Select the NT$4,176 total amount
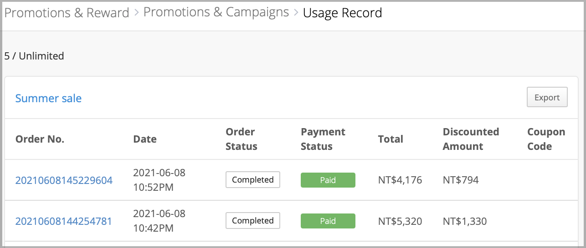 coord(400,180)
